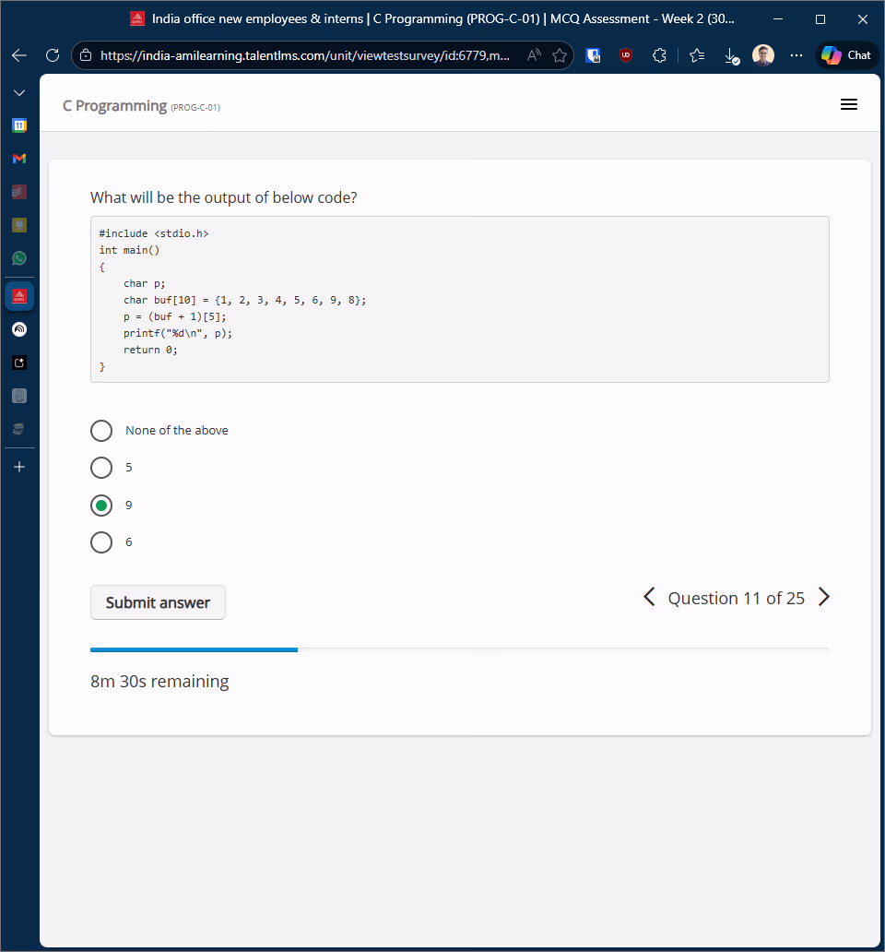Viewport: 885px width, 952px height.
Task: Go to previous question with left chevron
Action: (x=649, y=598)
